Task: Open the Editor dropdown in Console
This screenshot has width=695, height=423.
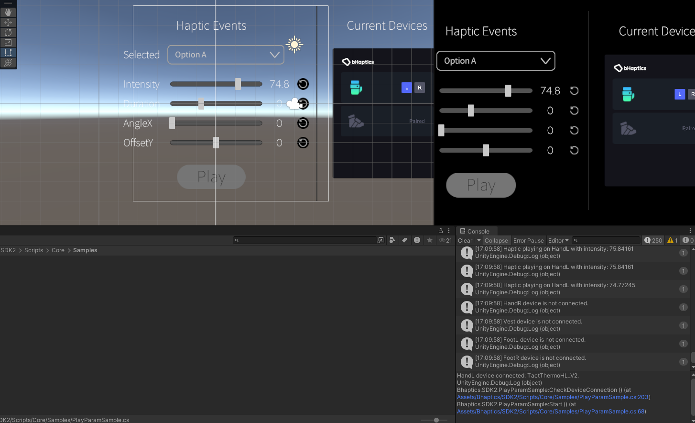Action: pyautogui.click(x=558, y=241)
